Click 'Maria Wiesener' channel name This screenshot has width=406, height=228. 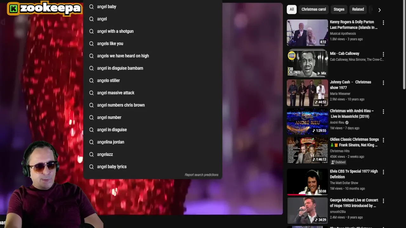[x=340, y=94]
